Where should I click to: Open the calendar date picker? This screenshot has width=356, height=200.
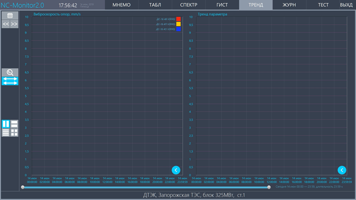point(10,16)
